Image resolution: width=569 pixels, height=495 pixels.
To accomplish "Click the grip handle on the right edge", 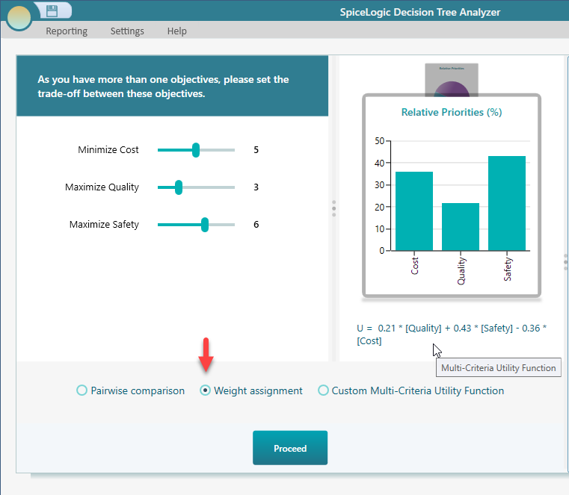I will [565, 261].
